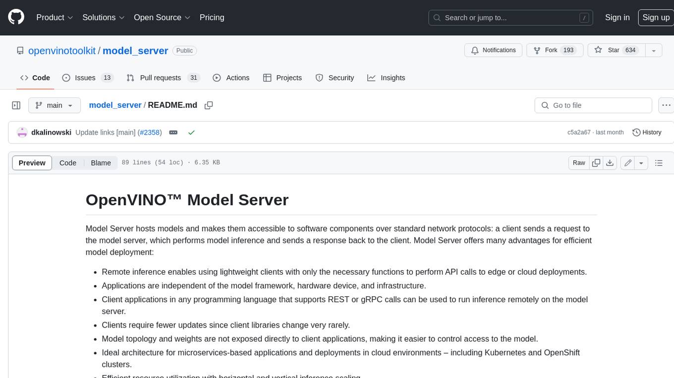Click the 89 lines file info text
The image size is (674, 378).
tap(170, 163)
